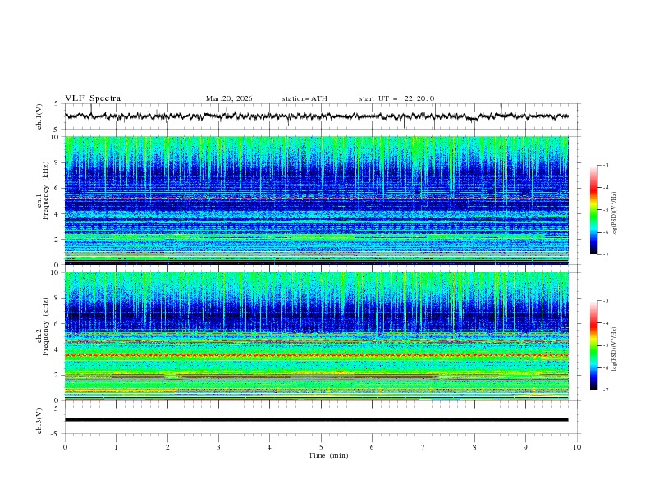Select the "Mar.20, 2026" date text
The image size is (650, 502).
(229, 98)
